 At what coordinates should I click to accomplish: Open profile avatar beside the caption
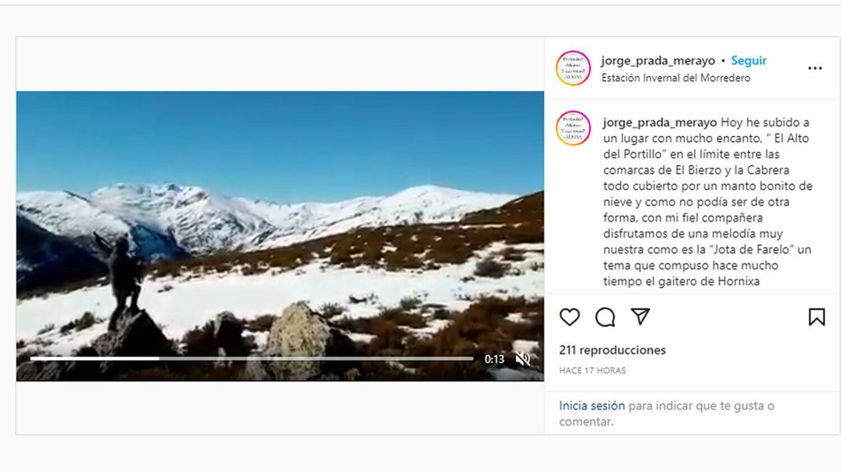point(573,128)
